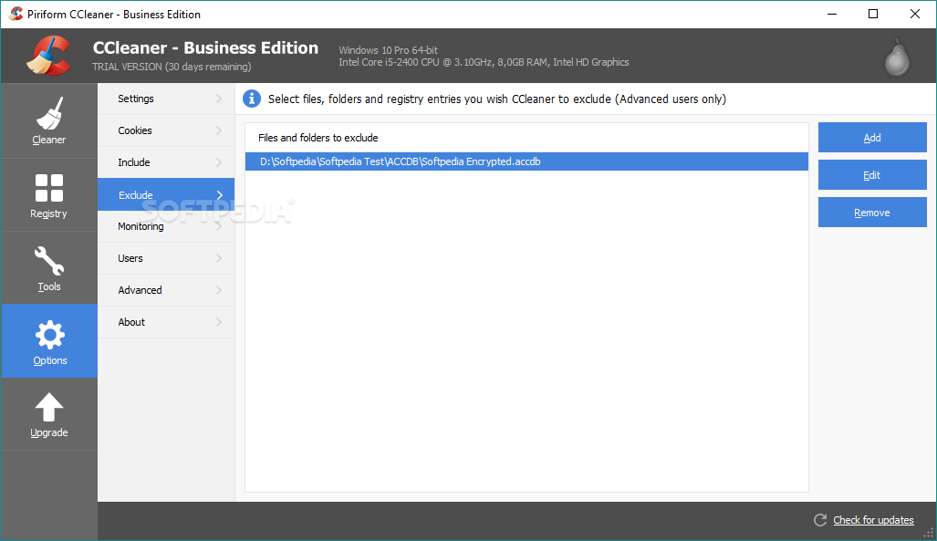
Task: Select the Options gear icon
Action: 49,335
